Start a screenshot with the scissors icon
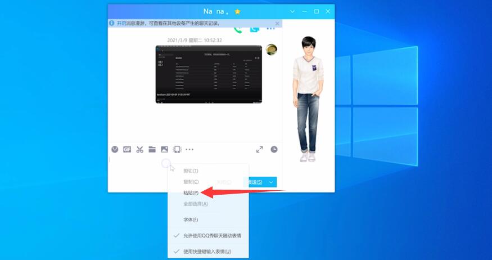Viewport: 492px width, 260px height. tap(139, 150)
